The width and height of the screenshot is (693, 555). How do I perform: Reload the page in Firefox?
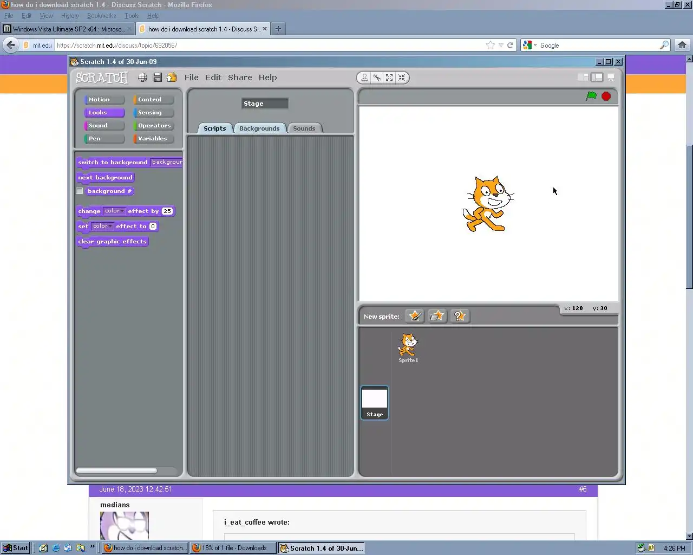510,46
